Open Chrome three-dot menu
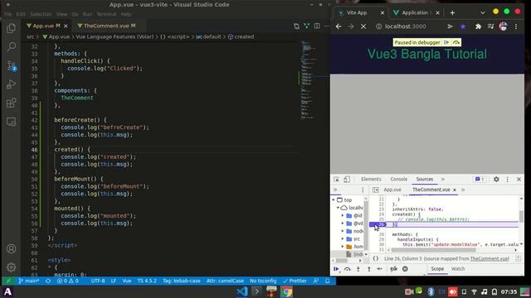 [516, 26]
